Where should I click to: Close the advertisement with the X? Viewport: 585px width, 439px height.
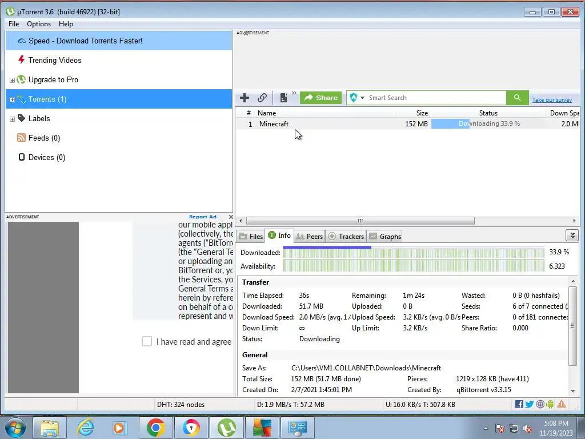pos(231,217)
